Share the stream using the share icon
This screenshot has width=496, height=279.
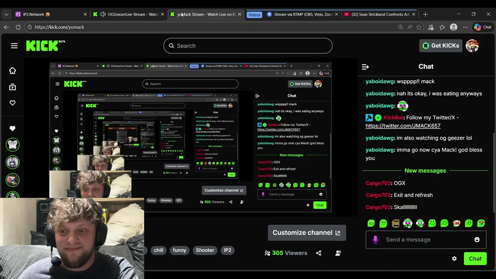(x=319, y=253)
